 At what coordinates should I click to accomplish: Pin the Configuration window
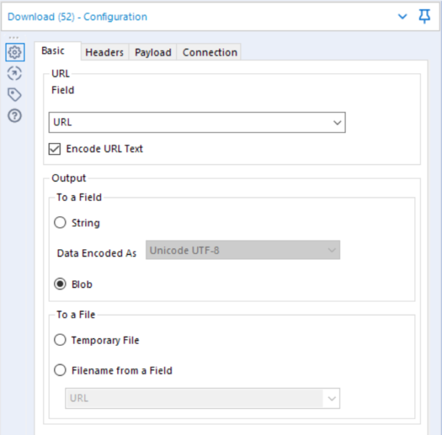pos(425,17)
